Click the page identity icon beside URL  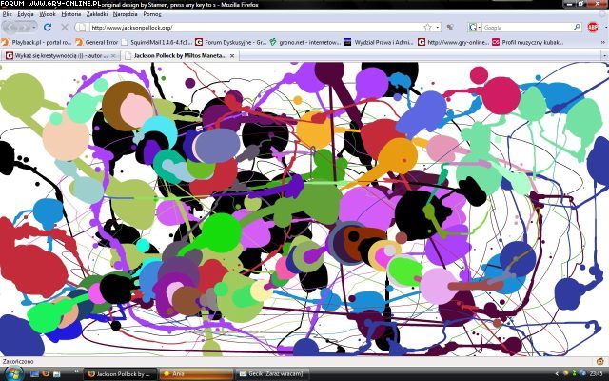82,28
